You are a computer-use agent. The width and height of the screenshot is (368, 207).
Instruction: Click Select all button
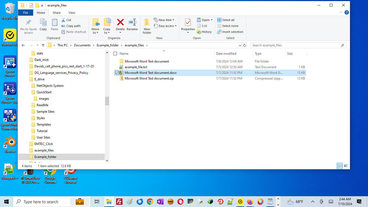[x=226, y=20]
